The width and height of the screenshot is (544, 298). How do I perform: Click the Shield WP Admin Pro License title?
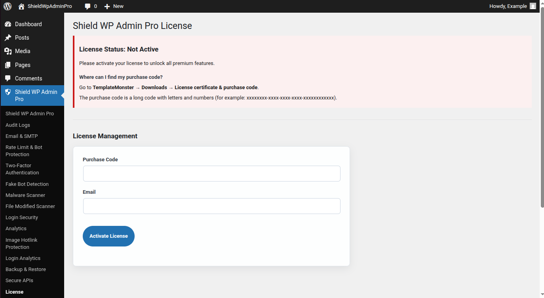point(132,26)
